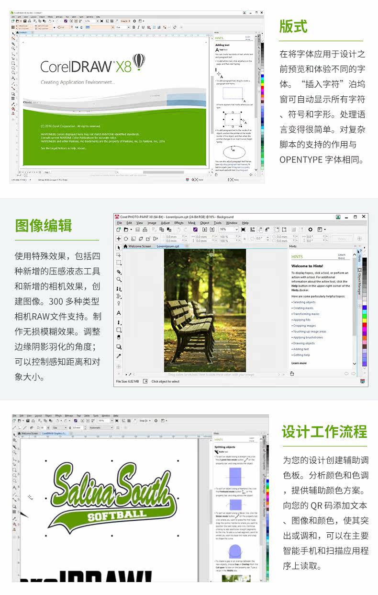Select the Eraser tool in PHOTO-PAINT toolbox
This screenshot has height=595, width=378.
pyautogui.click(x=119, y=337)
